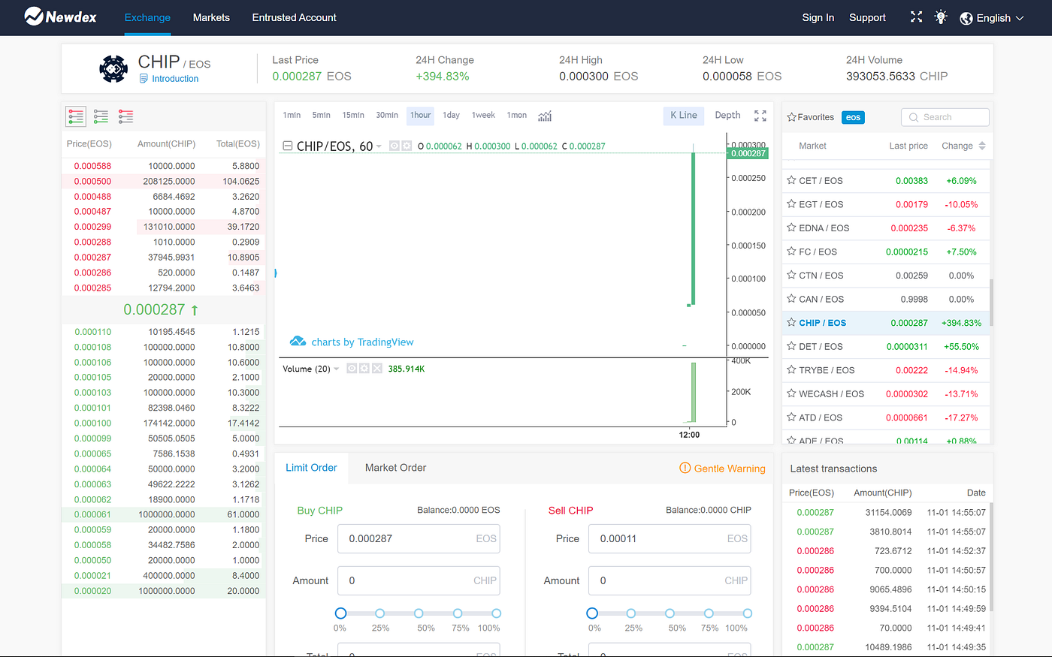Star the EGT / EOS market
Image resolution: width=1052 pixels, height=657 pixels.
pos(791,204)
